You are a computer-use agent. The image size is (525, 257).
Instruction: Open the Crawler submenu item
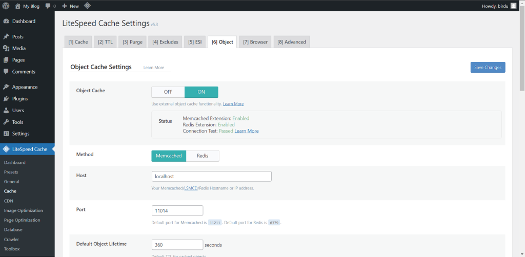(x=11, y=240)
